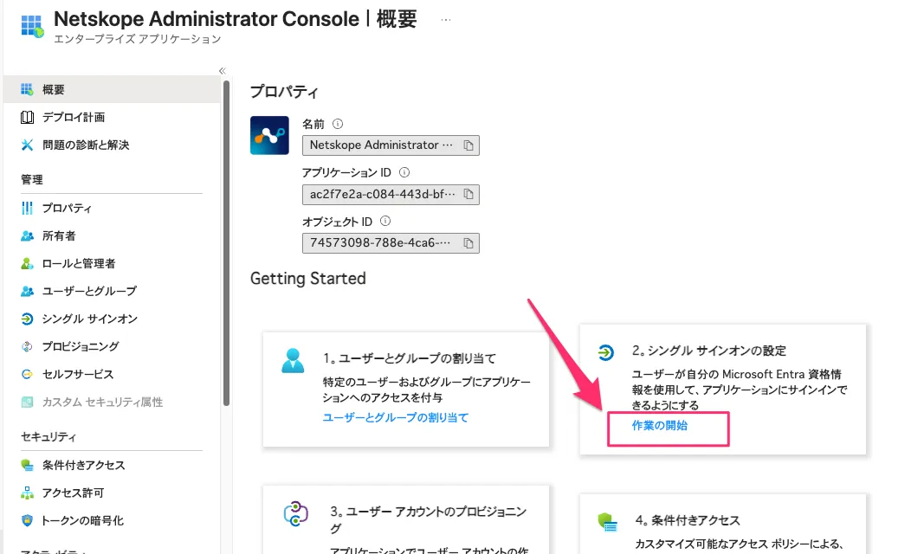Click the カスタム セキュリティ属性 icon
The width and height of the screenshot is (898, 554).
(x=27, y=402)
